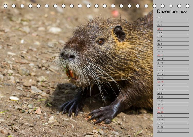Select the 'Do 15' calendar row
193x137 pixels.
[x=173, y=71]
